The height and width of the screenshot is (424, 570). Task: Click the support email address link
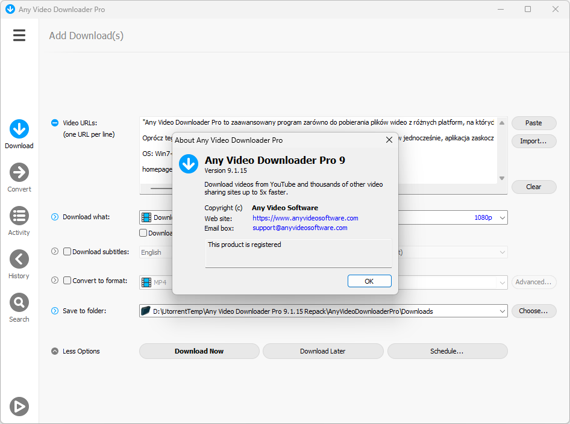(300, 228)
